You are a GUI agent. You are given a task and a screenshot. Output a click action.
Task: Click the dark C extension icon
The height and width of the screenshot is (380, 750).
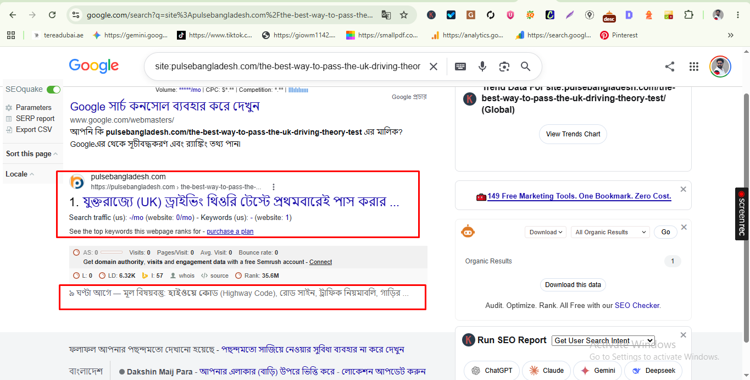click(550, 15)
